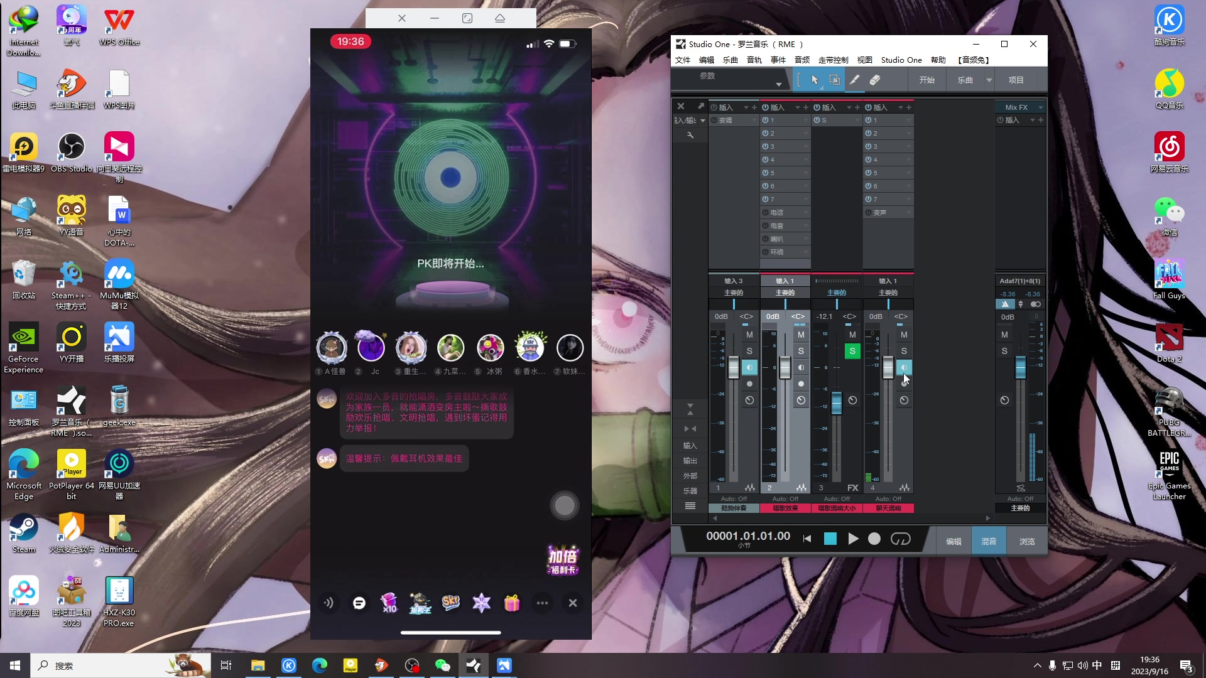This screenshot has width=1206, height=678.
Task: Solo channel 2 唱歌效果
Action: tap(801, 351)
